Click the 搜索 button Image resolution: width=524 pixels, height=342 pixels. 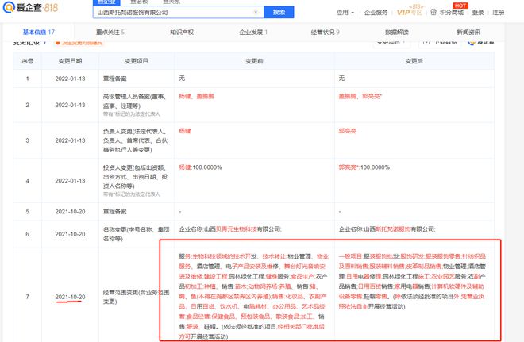(279, 13)
